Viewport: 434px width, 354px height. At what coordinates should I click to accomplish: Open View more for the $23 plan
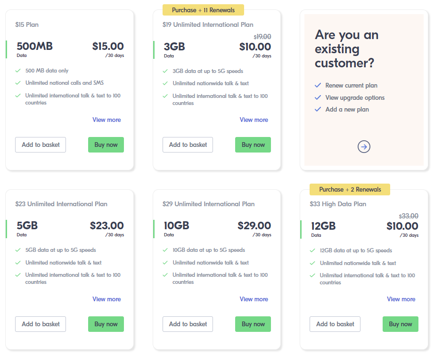(106, 299)
